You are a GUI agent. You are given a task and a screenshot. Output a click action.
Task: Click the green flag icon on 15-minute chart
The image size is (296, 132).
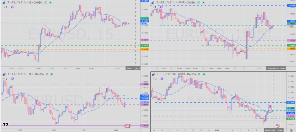pyautogui.click(x=45, y=2)
